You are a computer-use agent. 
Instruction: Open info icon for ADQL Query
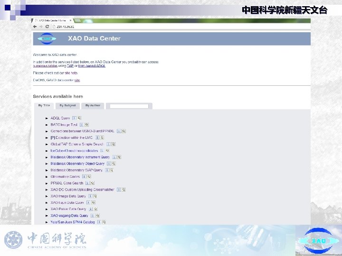[75, 118]
